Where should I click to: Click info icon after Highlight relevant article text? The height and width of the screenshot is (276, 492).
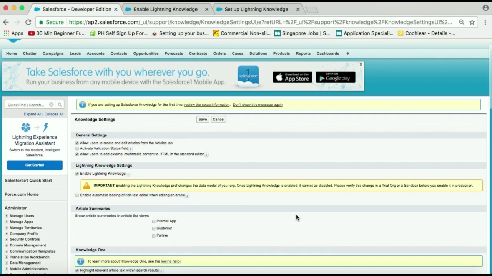coord(161,271)
